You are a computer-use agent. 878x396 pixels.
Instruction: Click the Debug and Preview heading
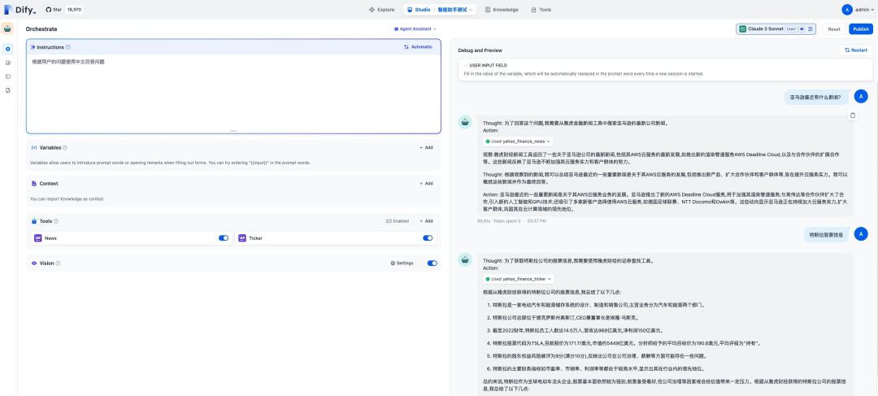click(x=480, y=50)
